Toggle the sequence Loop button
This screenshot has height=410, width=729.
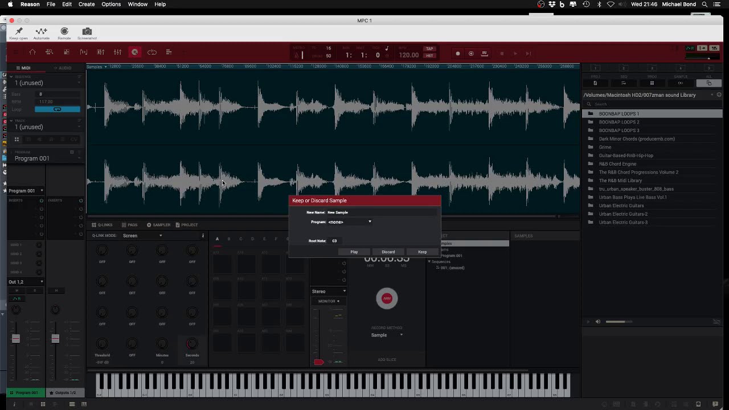57,109
